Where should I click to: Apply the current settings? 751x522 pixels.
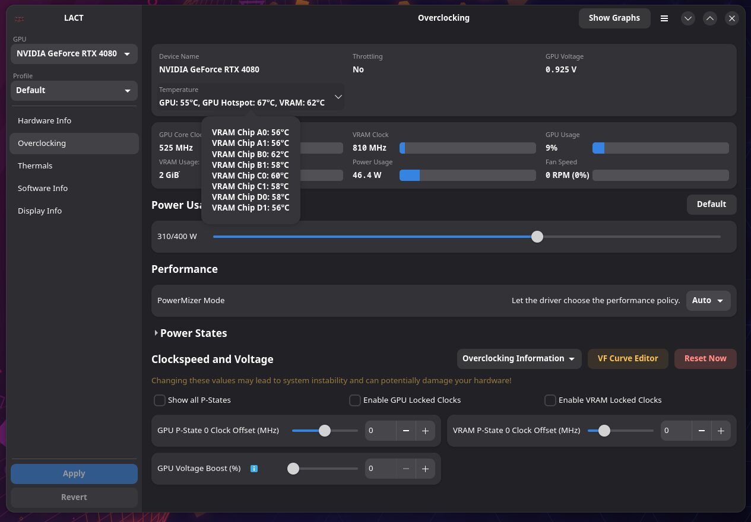[74, 474]
